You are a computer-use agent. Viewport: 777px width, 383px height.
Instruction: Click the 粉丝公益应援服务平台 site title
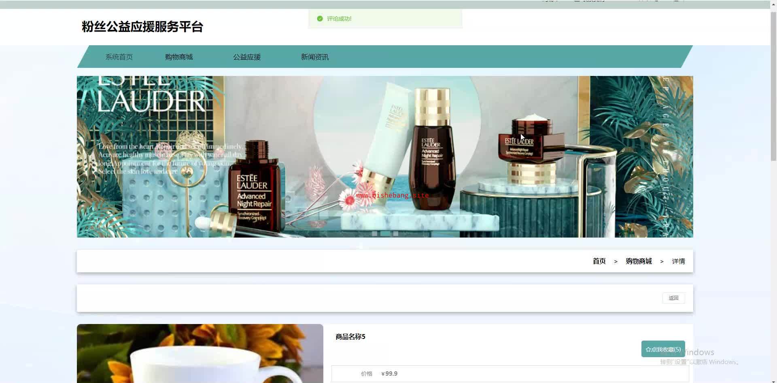point(142,27)
